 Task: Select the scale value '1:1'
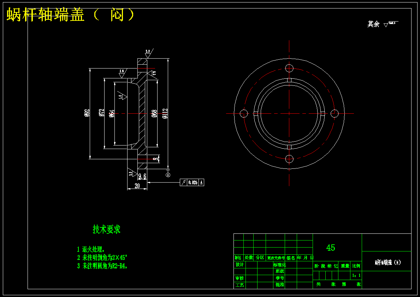(x=356, y=275)
